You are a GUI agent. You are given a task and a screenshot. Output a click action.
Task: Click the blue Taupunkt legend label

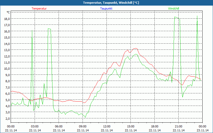(106, 9)
